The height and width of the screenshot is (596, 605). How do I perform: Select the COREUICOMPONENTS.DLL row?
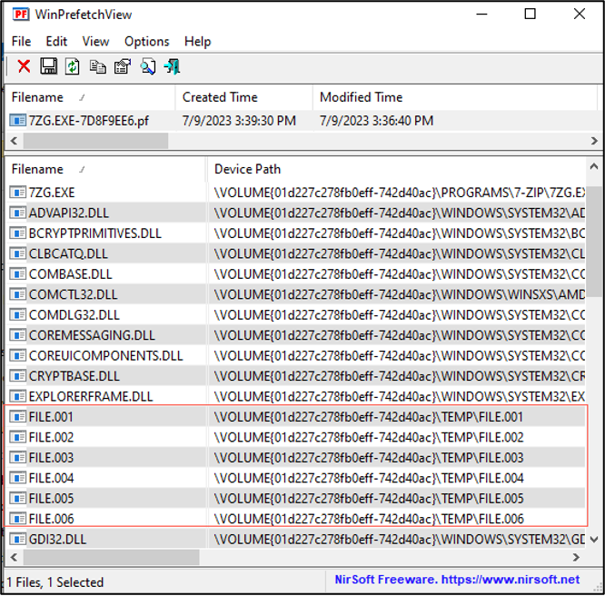[296, 355]
